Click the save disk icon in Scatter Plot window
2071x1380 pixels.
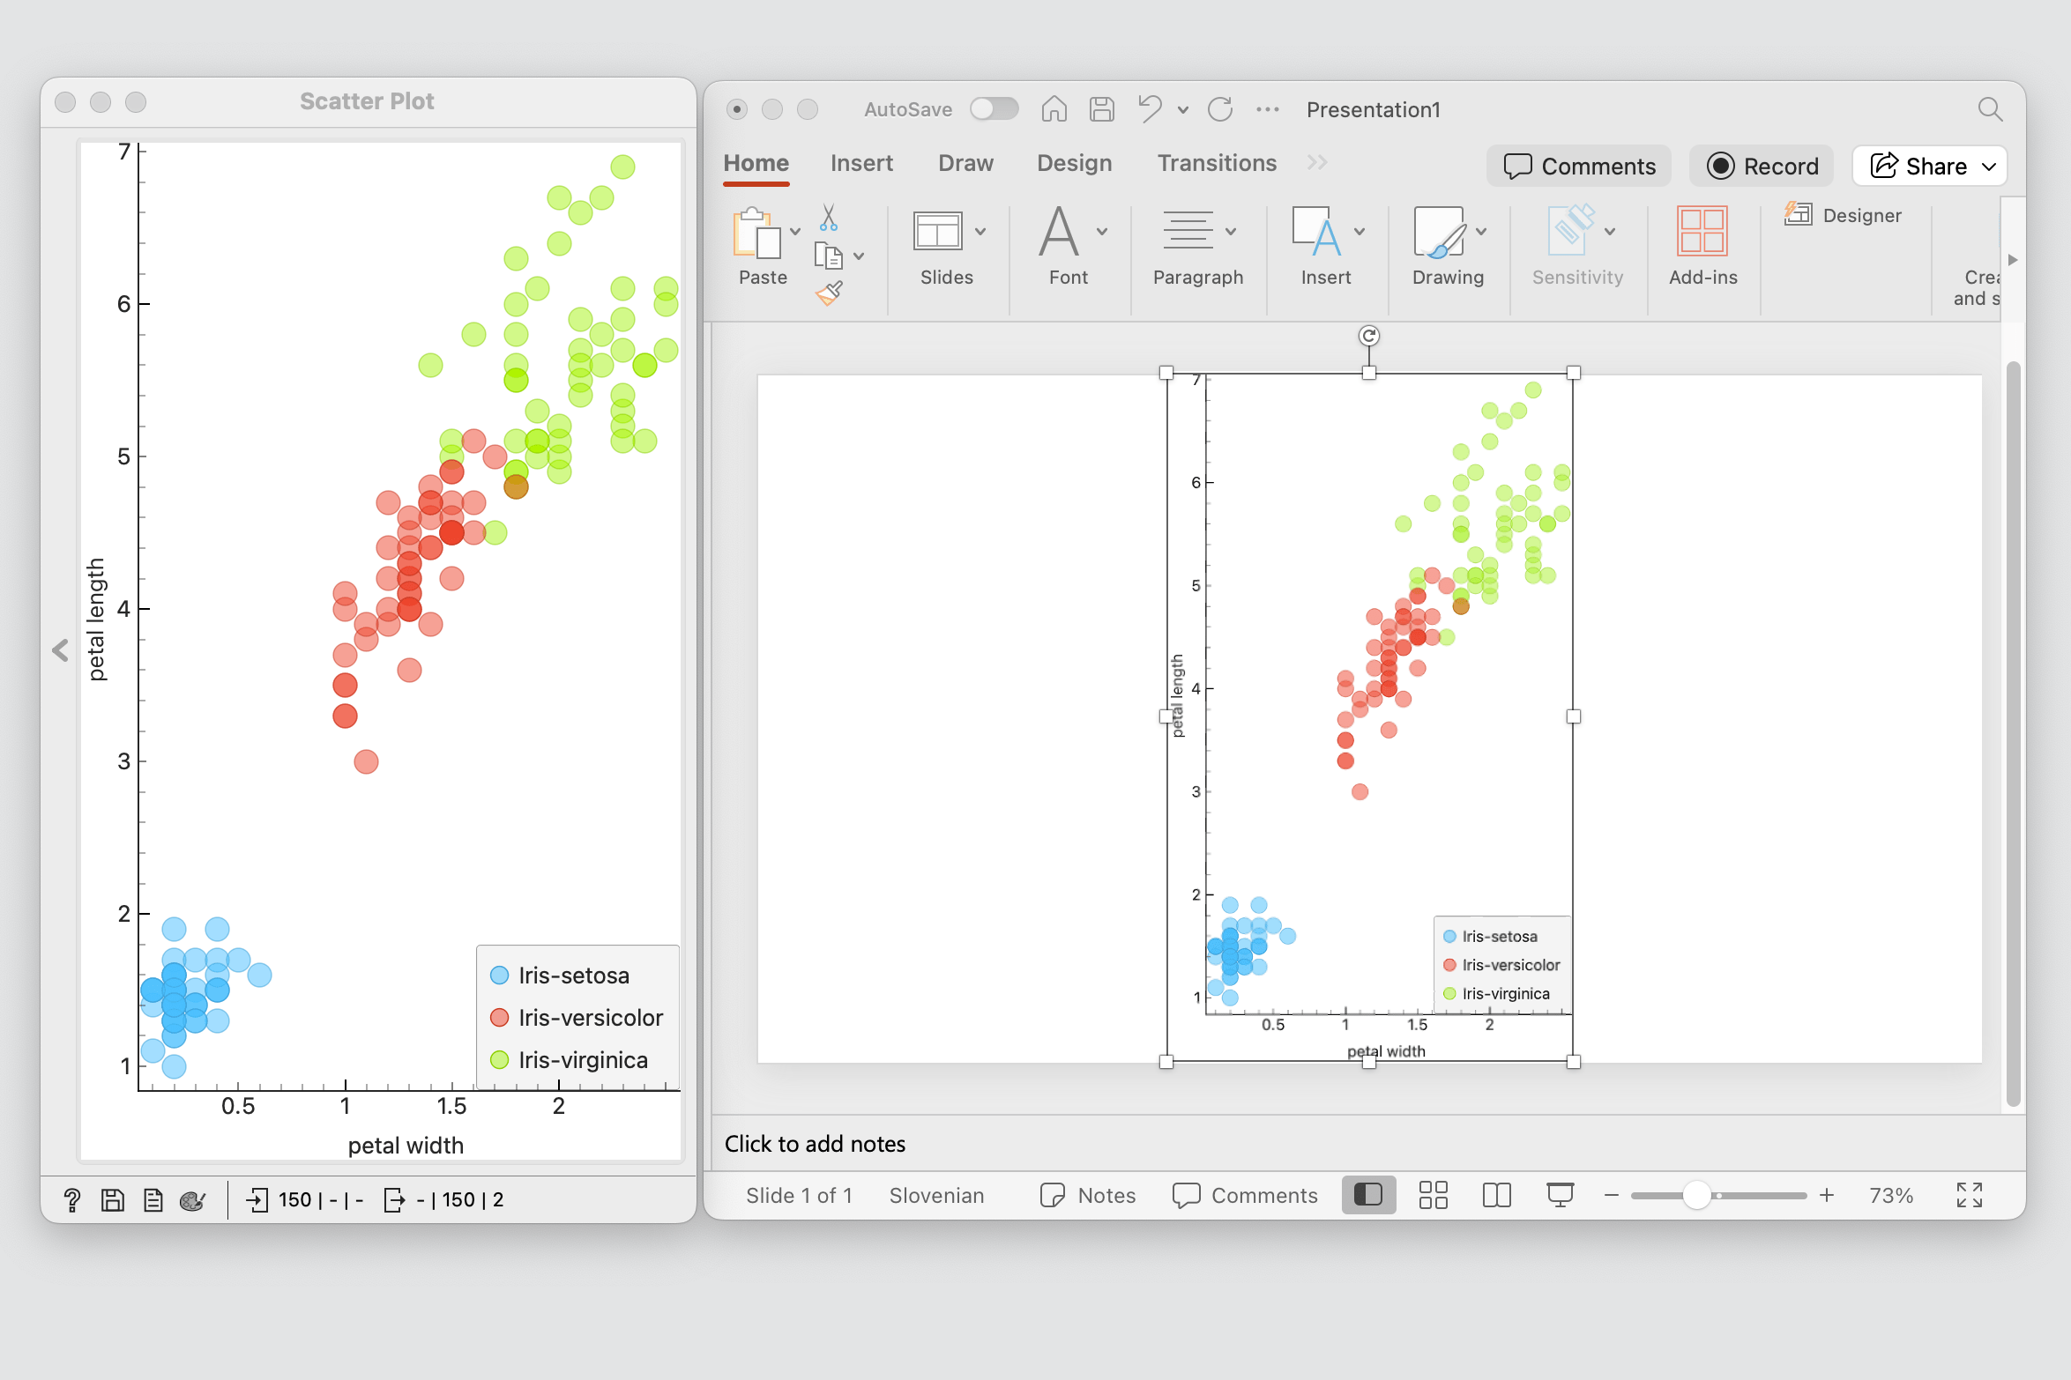(x=112, y=1199)
